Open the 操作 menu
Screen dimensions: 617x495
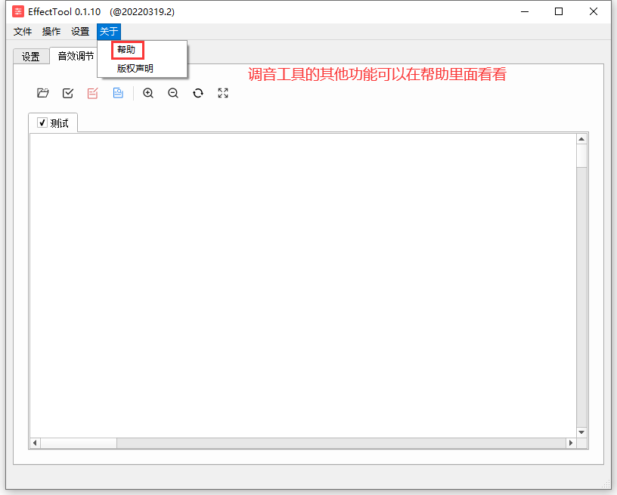(51, 32)
